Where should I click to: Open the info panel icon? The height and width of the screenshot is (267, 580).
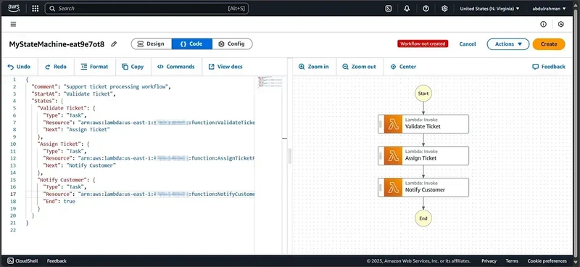(x=543, y=25)
